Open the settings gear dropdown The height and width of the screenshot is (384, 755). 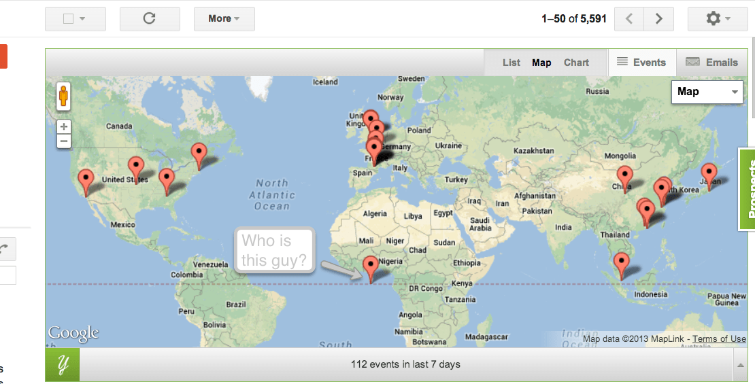pos(718,19)
